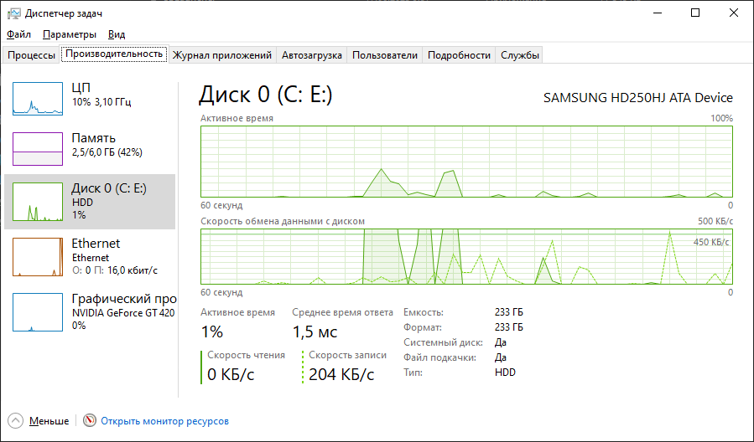
Task: Select the Memory usage graph icon
Action: point(38,149)
